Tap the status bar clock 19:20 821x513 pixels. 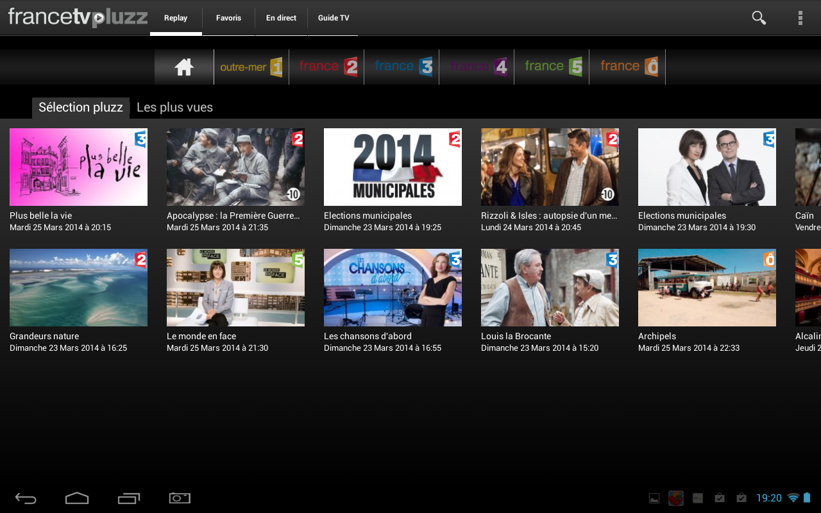(769, 498)
